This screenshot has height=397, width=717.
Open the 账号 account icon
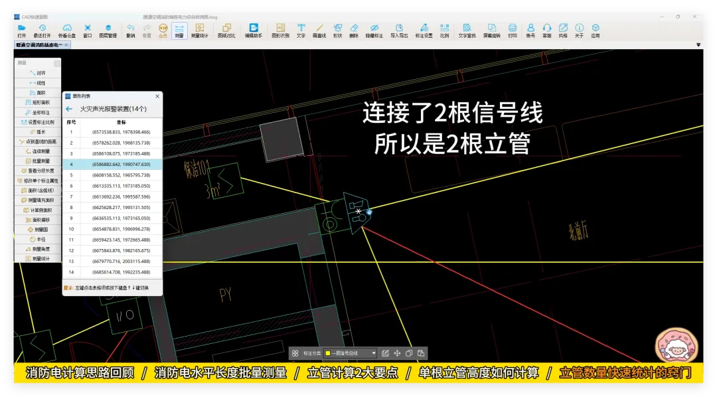coord(530,31)
